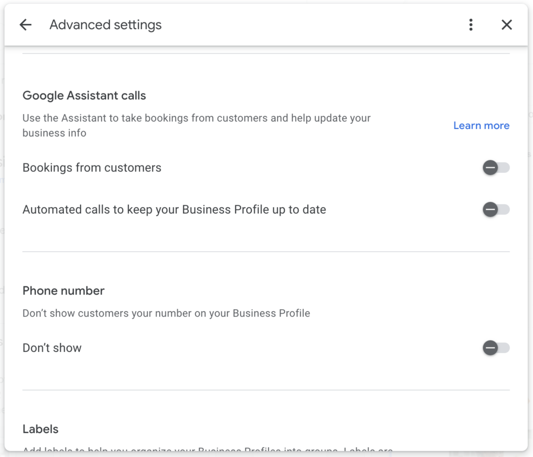This screenshot has width=533, height=457.
Task: Click the Bookings from customers label text
Action: 92,168
